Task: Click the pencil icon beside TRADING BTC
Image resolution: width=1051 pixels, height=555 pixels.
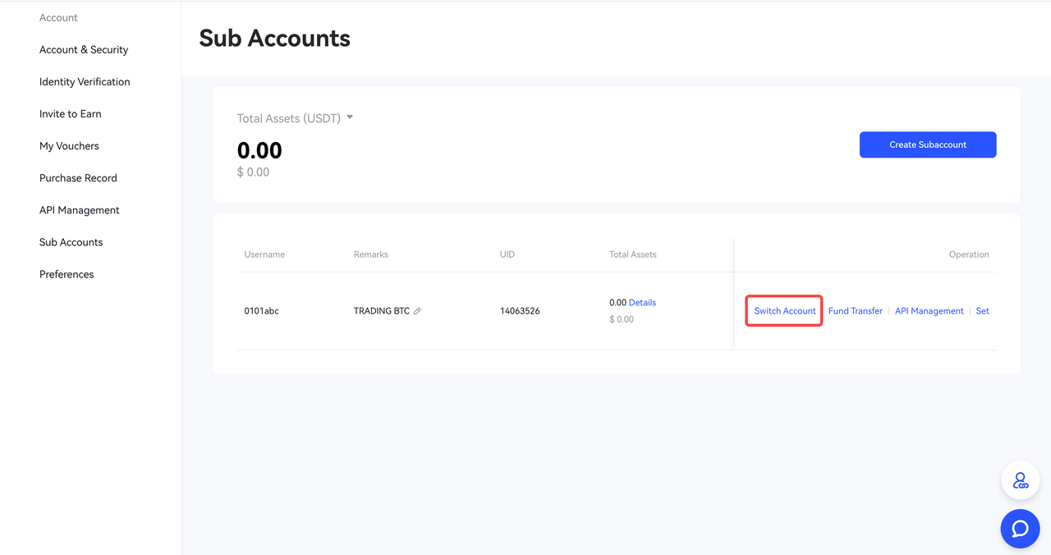Action: pyautogui.click(x=417, y=311)
